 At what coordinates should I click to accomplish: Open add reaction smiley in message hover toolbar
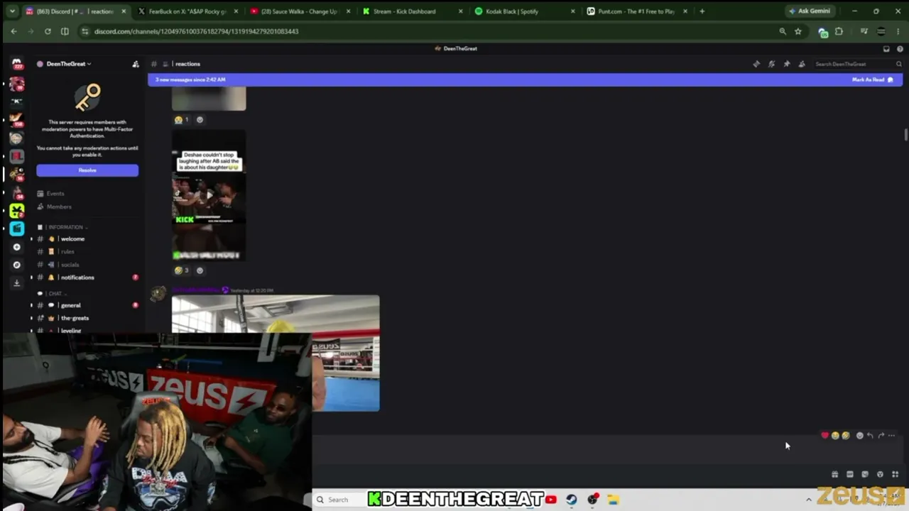point(859,436)
